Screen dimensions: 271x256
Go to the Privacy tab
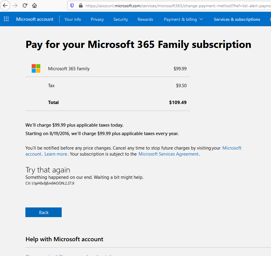tap(97, 19)
